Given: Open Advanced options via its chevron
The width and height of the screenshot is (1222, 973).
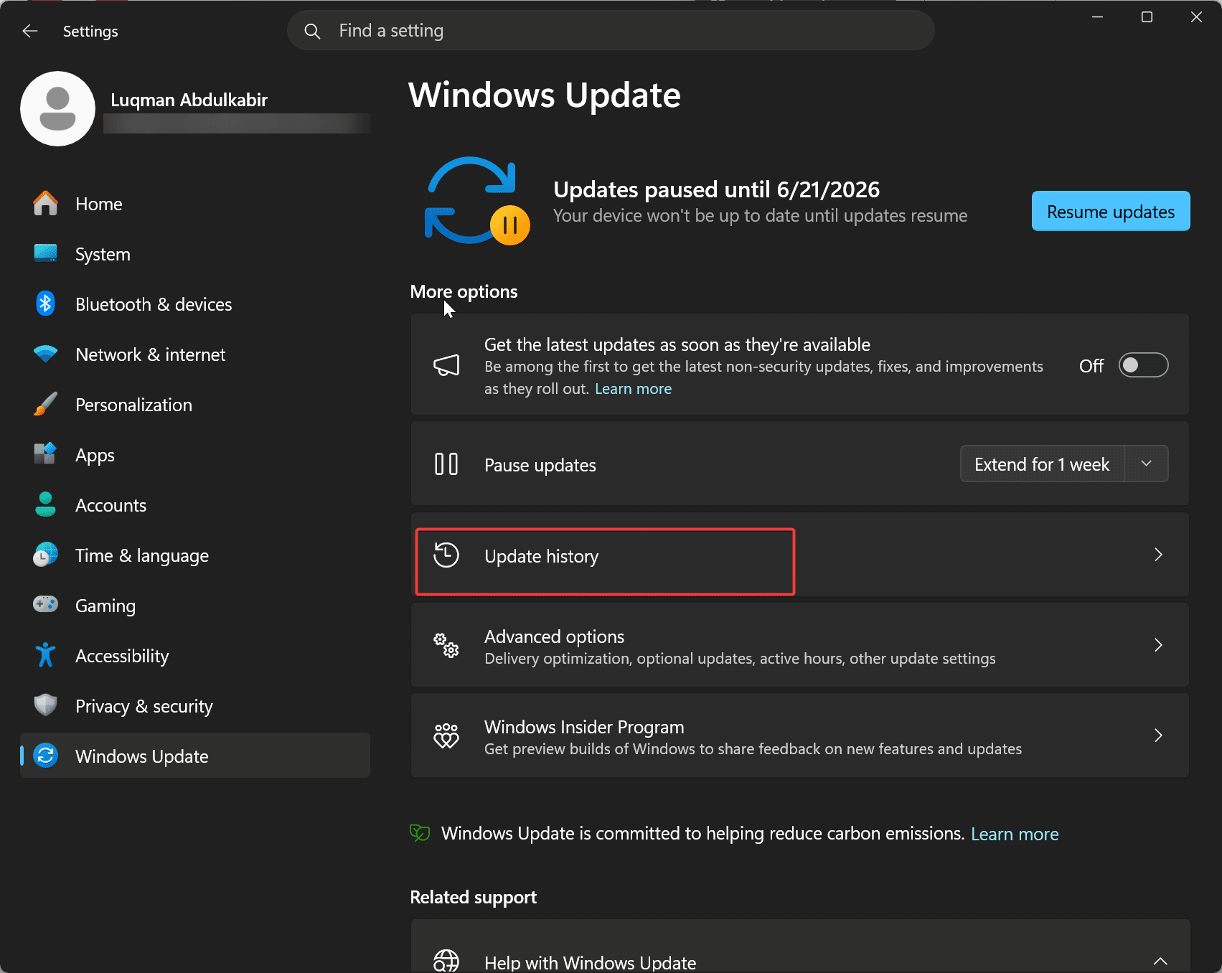Looking at the screenshot, I should pyautogui.click(x=1158, y=645).
